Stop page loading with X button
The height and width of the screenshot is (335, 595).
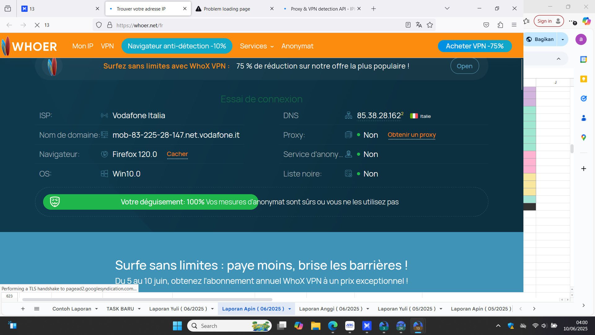(x=37, y=25)
